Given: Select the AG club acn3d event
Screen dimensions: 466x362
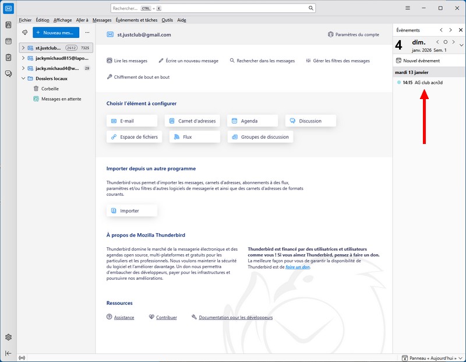Looking at the screenshot, I should [x=428, y=82].
